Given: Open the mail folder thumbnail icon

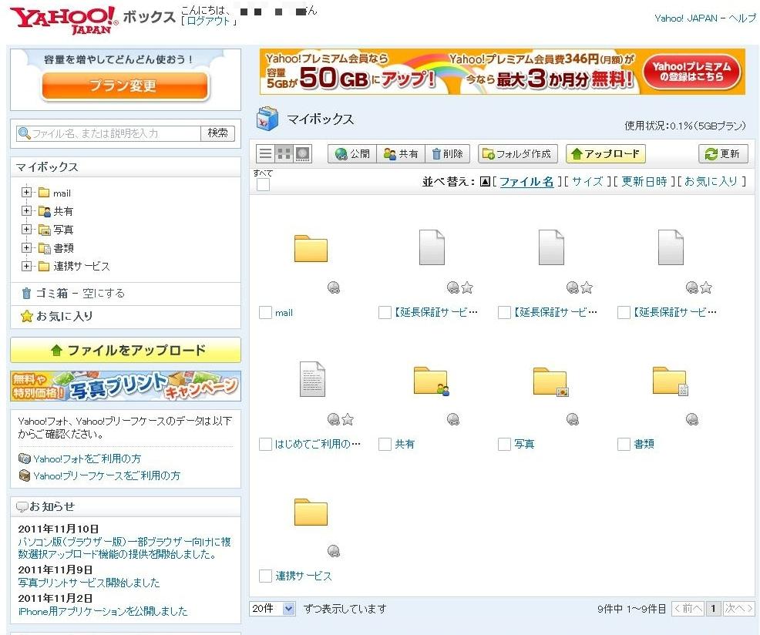Looking at the screenshot, I should pyautogui.click(x=311, y=248).
